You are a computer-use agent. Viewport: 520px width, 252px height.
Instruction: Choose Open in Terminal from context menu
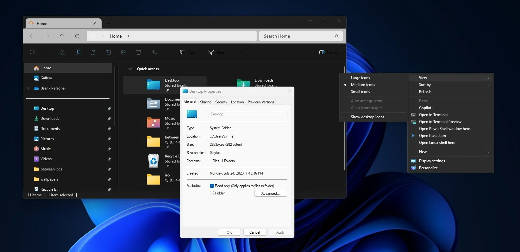point(433,115)
